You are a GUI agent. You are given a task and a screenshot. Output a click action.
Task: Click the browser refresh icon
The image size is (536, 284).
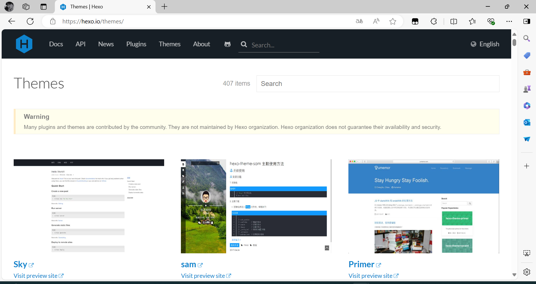[30, 21]
